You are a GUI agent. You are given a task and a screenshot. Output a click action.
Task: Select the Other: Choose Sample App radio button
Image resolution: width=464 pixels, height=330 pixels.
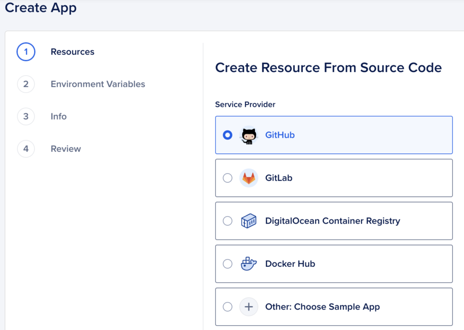tap(227, 307)
